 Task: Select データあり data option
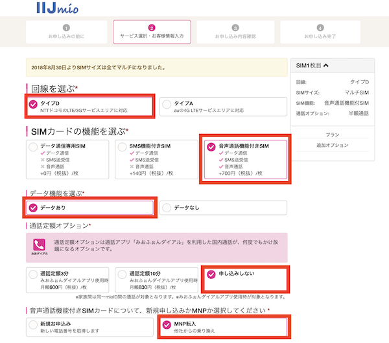pos(90,208)
